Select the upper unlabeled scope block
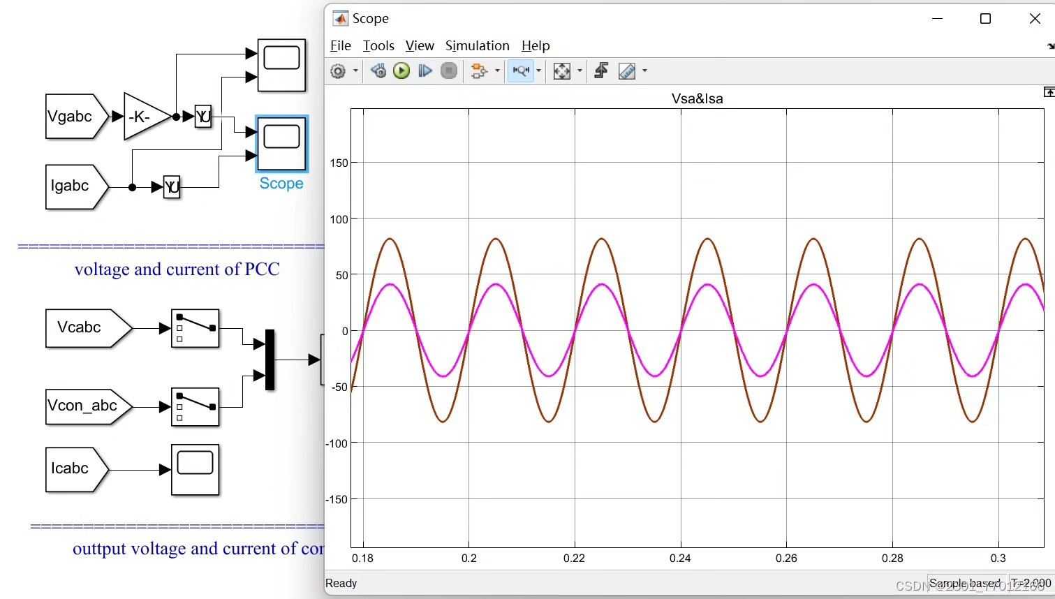This screenshot has height=599, width=1055. pyautogui.click(x=282, y=66)
